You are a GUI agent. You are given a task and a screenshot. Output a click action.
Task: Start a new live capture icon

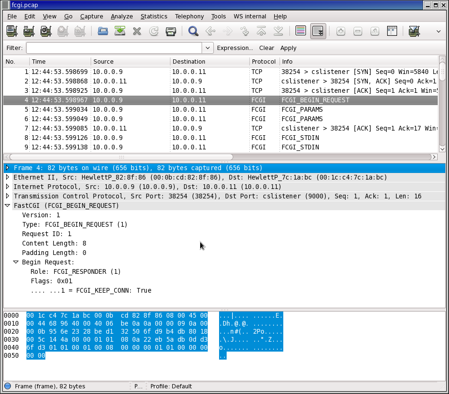click(46, 31)
